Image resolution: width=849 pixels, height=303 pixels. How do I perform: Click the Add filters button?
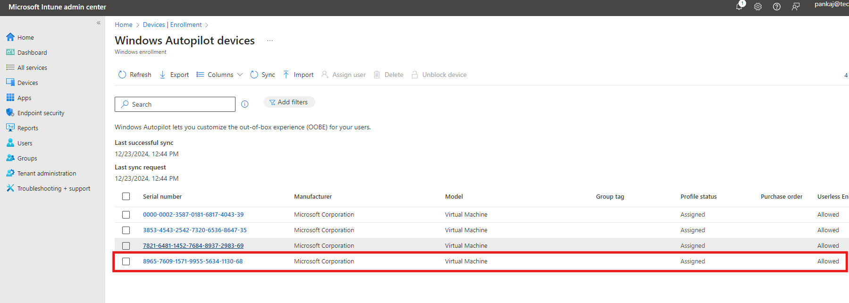(x=289, y=102)
